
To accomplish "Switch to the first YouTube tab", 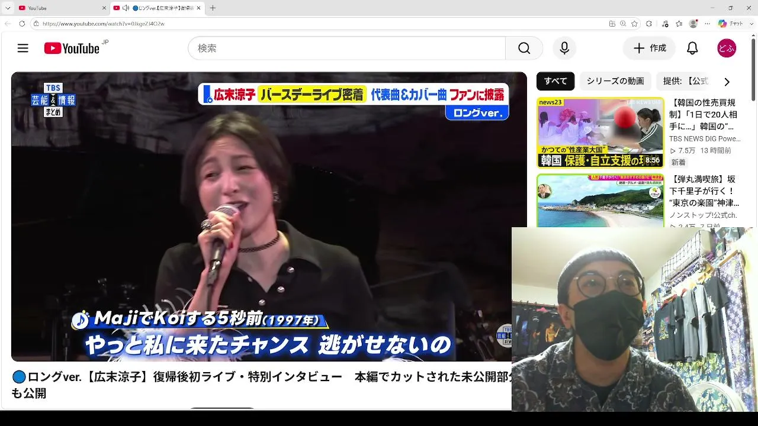I will point(62,8).
